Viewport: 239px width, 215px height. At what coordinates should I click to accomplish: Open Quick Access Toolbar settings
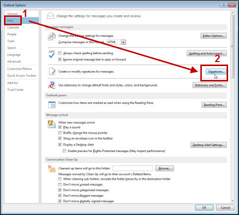click(21, 75)
